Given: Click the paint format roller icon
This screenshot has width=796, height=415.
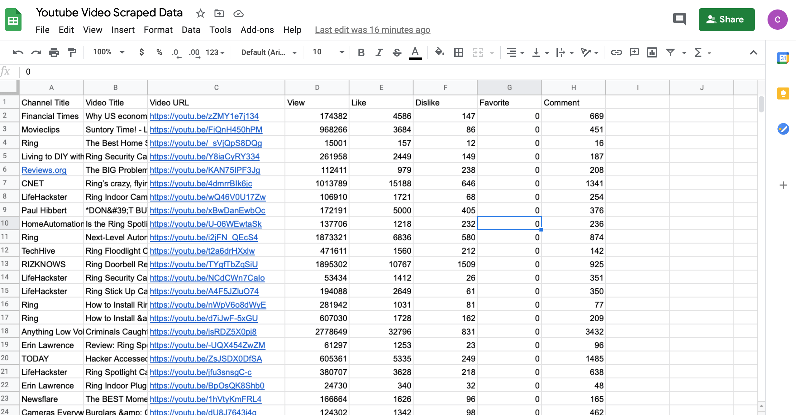Looking at the screenshot, I should click(x=72, y=52).
